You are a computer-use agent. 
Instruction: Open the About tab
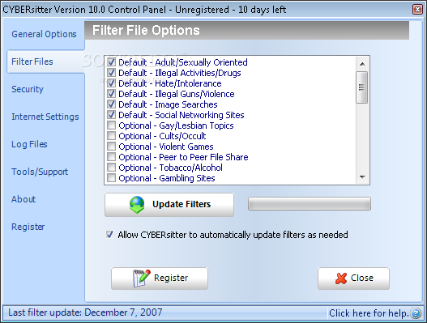(23, 199)
